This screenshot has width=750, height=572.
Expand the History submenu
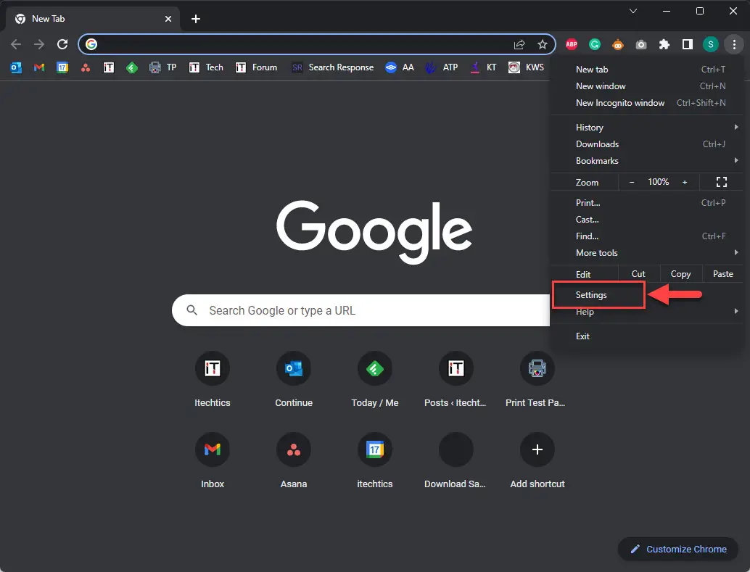(x=647, y=127)
